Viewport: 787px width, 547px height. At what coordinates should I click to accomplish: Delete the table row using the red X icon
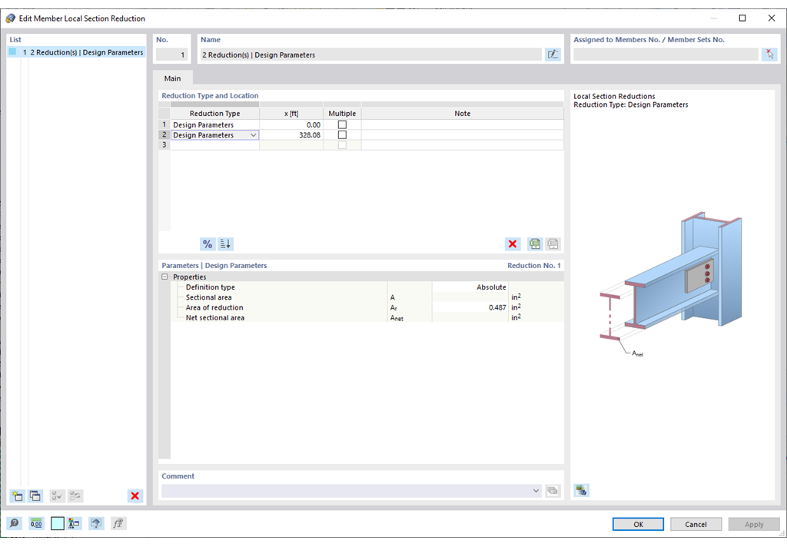(513, 244)
